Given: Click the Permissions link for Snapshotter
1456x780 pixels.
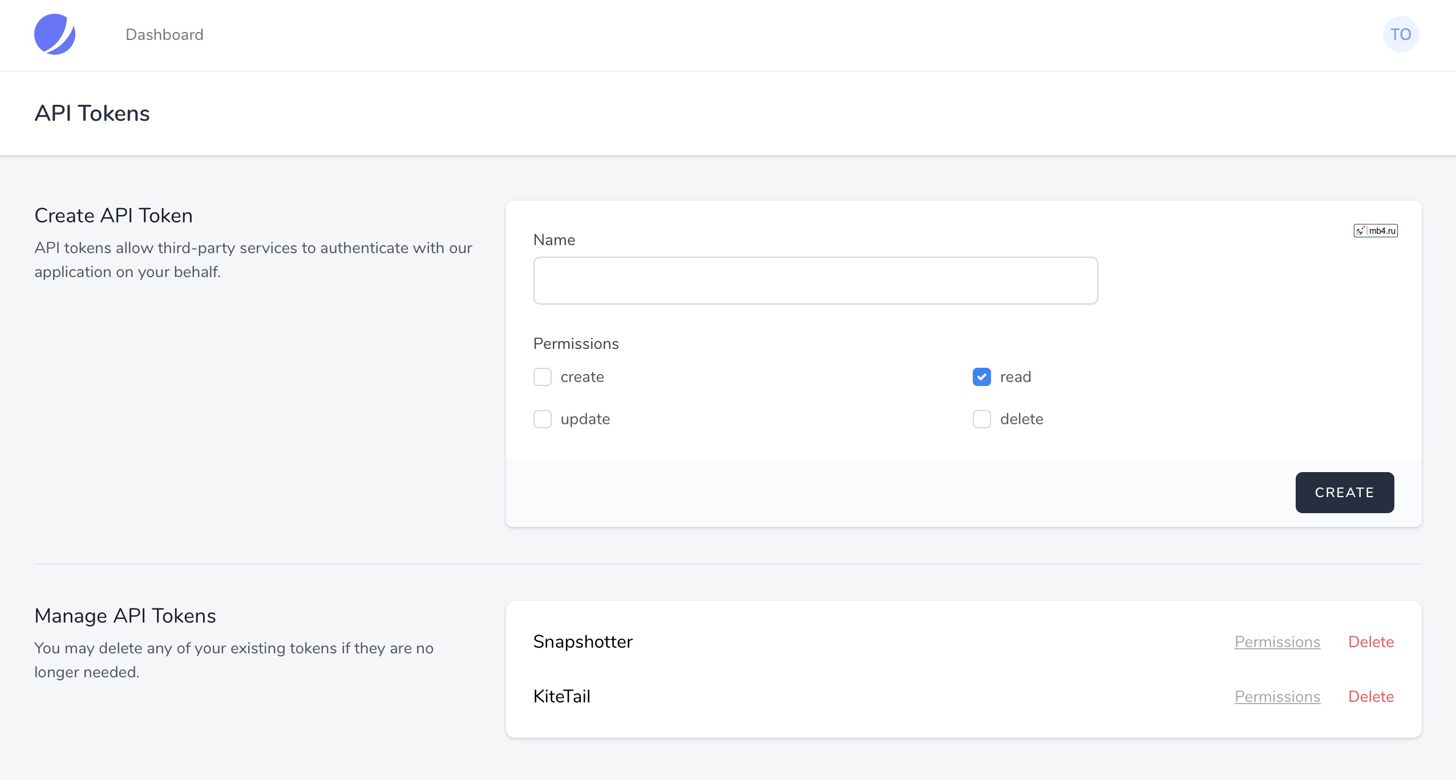Looking at the screenshot, I should click(1277, 641).
